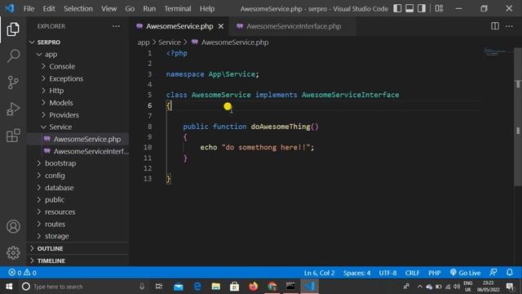
Task: Change the CRLF end of line sequence
Action: 412,273
